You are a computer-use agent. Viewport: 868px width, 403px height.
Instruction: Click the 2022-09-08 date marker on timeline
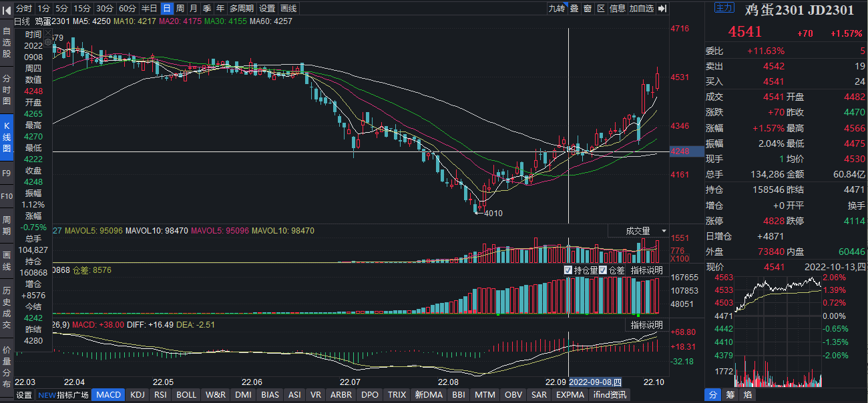[x=595, y=382]
